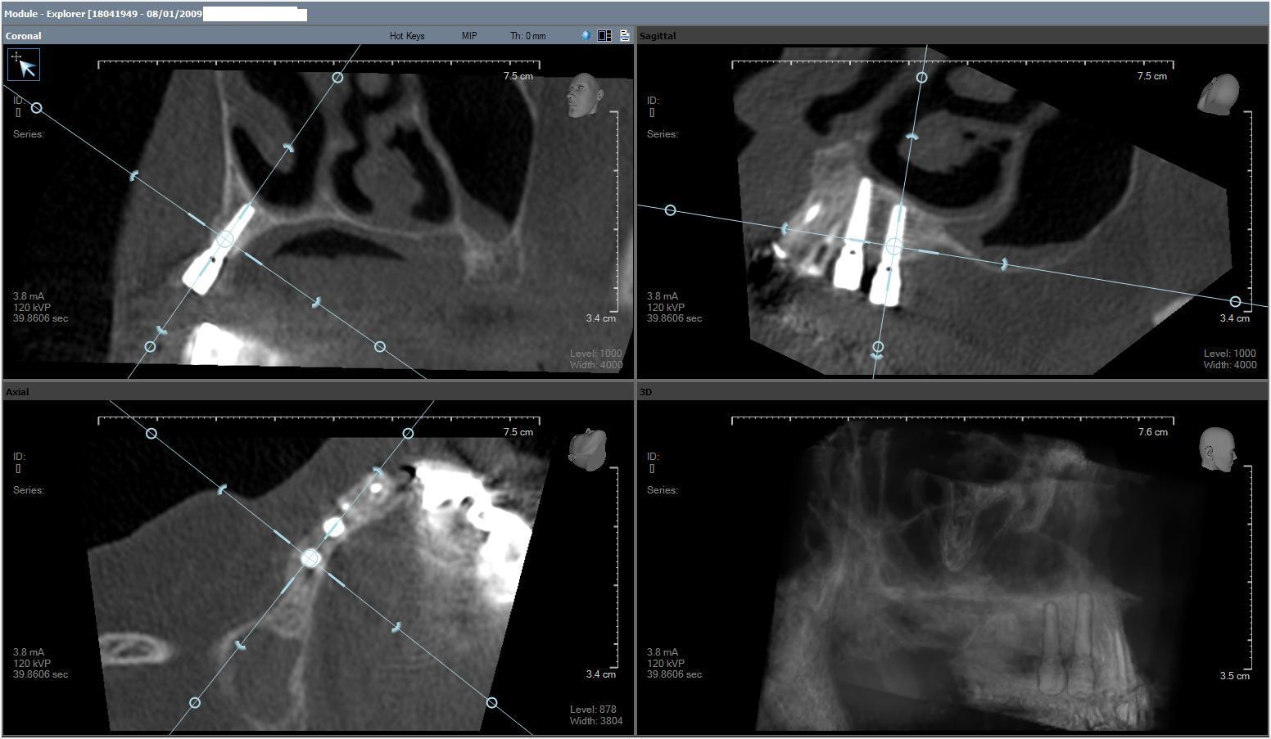The height and width of the screenshot is (739, 1271).
Task: Click the Module - Explorer title bar text
Action: pos(103,14)
